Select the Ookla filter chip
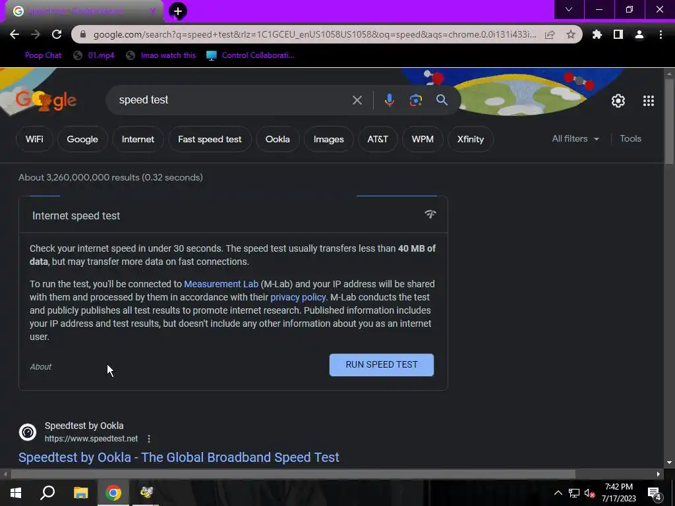The image size is (675, 506). pos(278,139)
